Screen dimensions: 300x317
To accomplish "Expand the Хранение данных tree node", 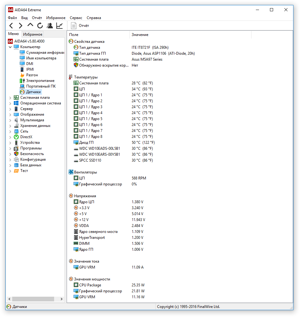I will pyautogui.click(x=10, y=126).
